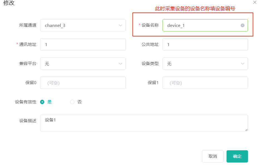Focus the 设备名称 input containing device_1
This screenshot has width=258, height=165.
click(x=200, y=25)
